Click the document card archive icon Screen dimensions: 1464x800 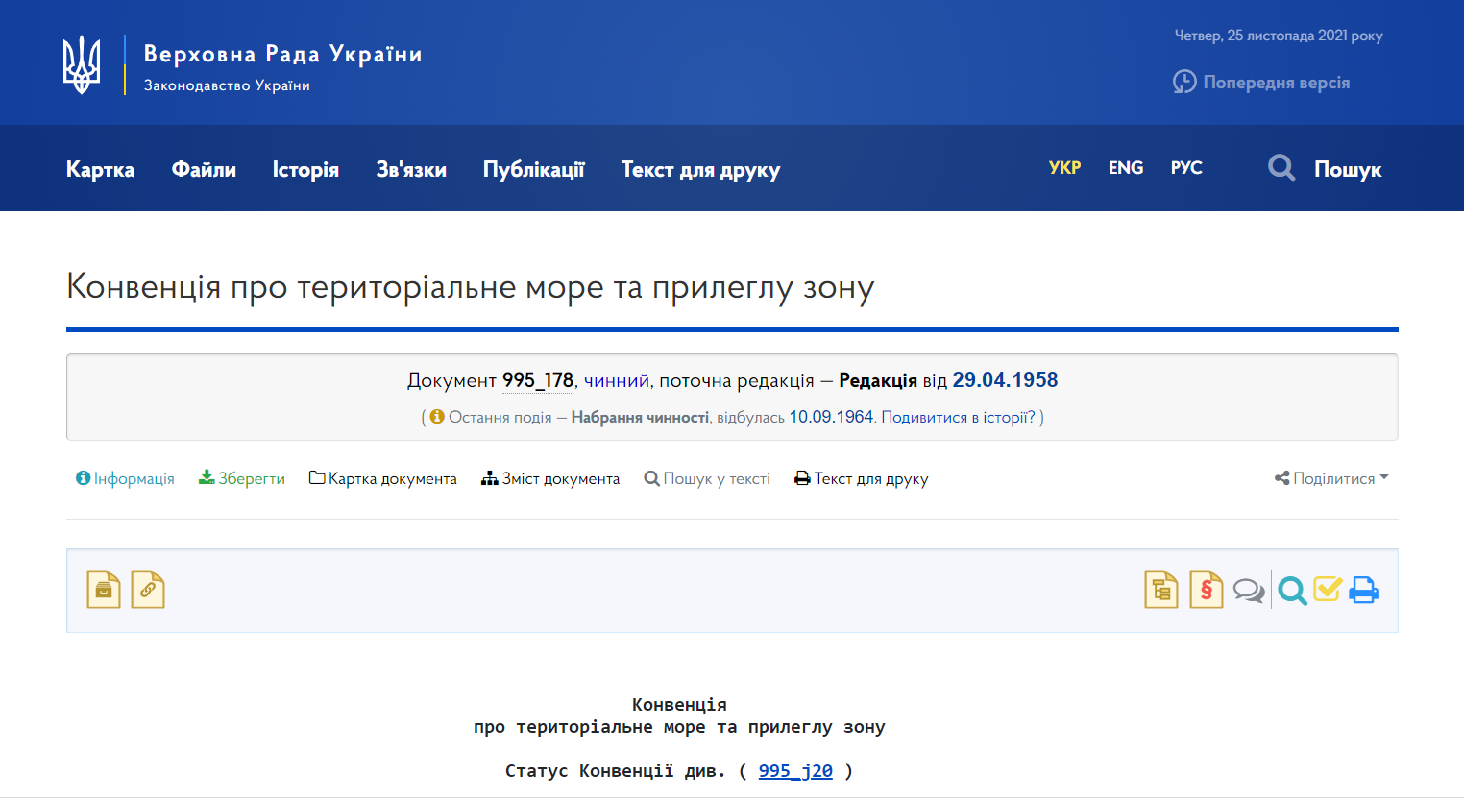click(104, 590)
